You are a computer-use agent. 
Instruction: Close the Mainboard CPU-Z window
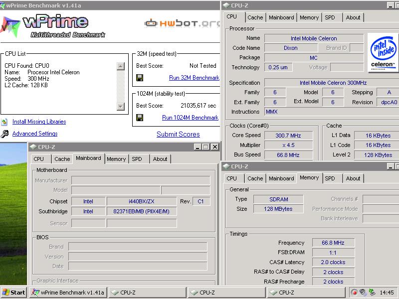[215, 147]
